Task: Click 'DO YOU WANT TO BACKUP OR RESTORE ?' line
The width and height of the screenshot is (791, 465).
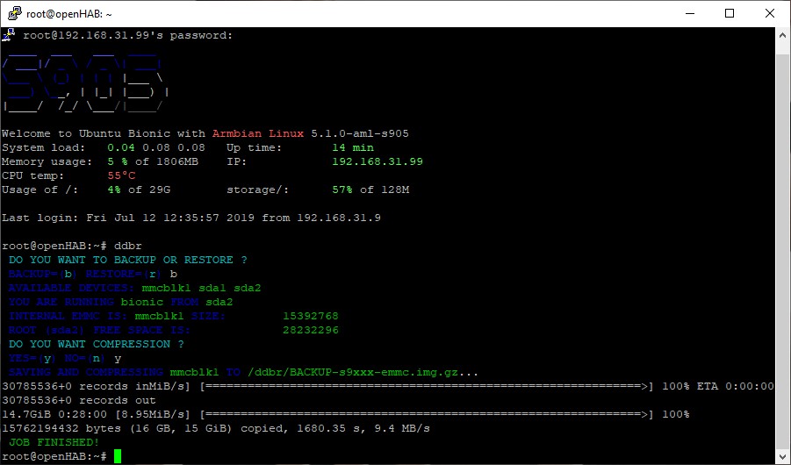Action: (127, 261)
